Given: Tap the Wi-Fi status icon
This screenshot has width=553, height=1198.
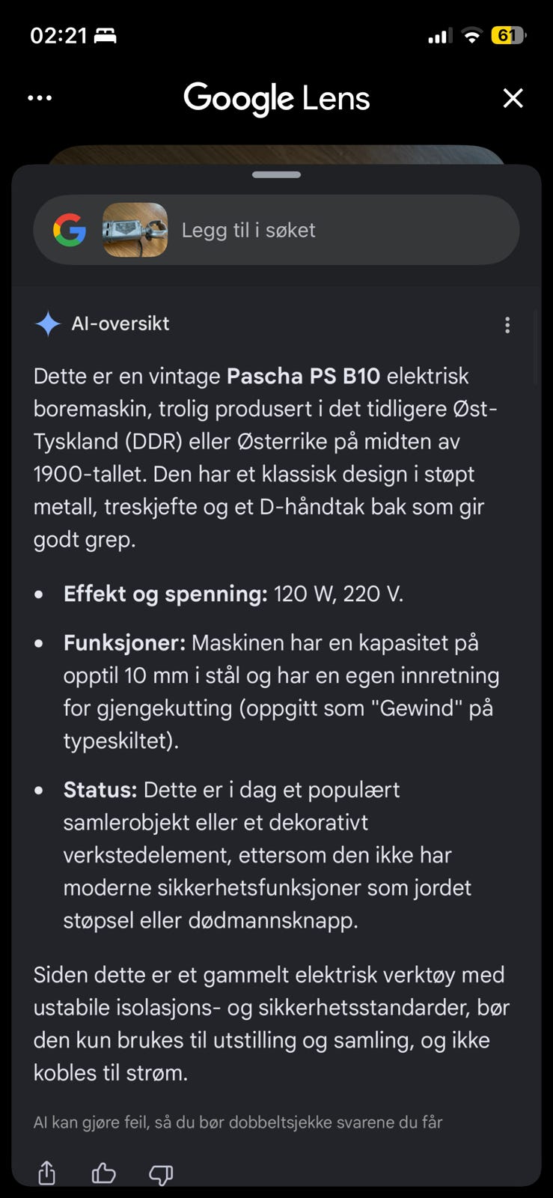Looking at the screenshot, I should point(471,35).
